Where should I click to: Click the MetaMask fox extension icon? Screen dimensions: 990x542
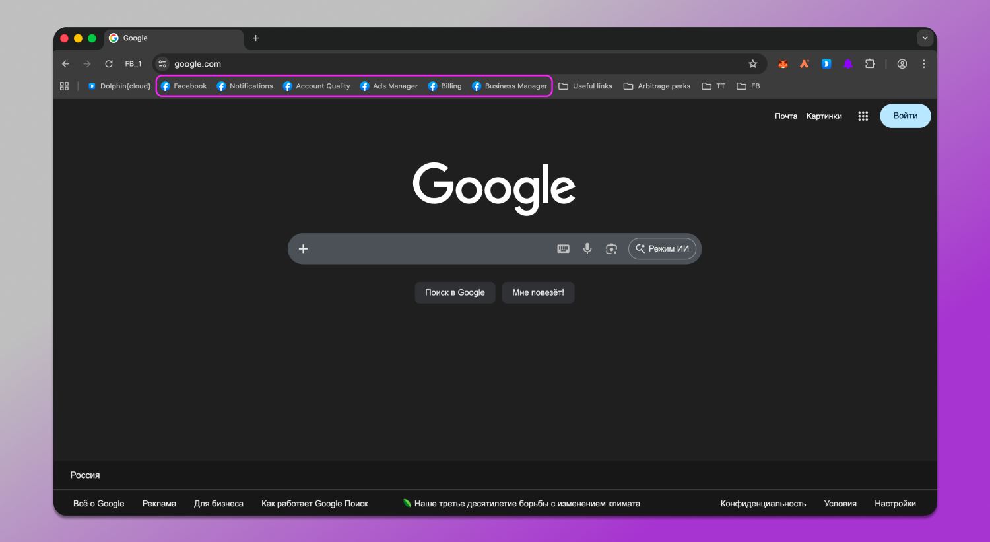click(783, 64)
